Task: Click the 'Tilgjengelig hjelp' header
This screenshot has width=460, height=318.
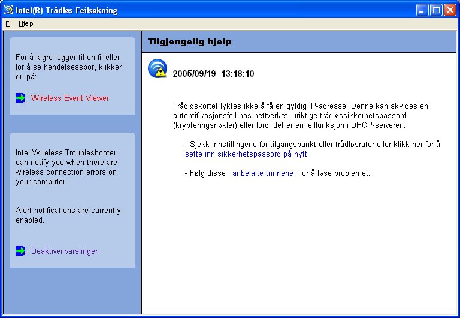Action: click(189, 42)
